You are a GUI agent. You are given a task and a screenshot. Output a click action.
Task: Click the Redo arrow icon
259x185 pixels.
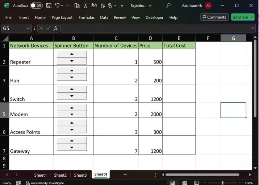pyautogui.click(x=68, y=6)
